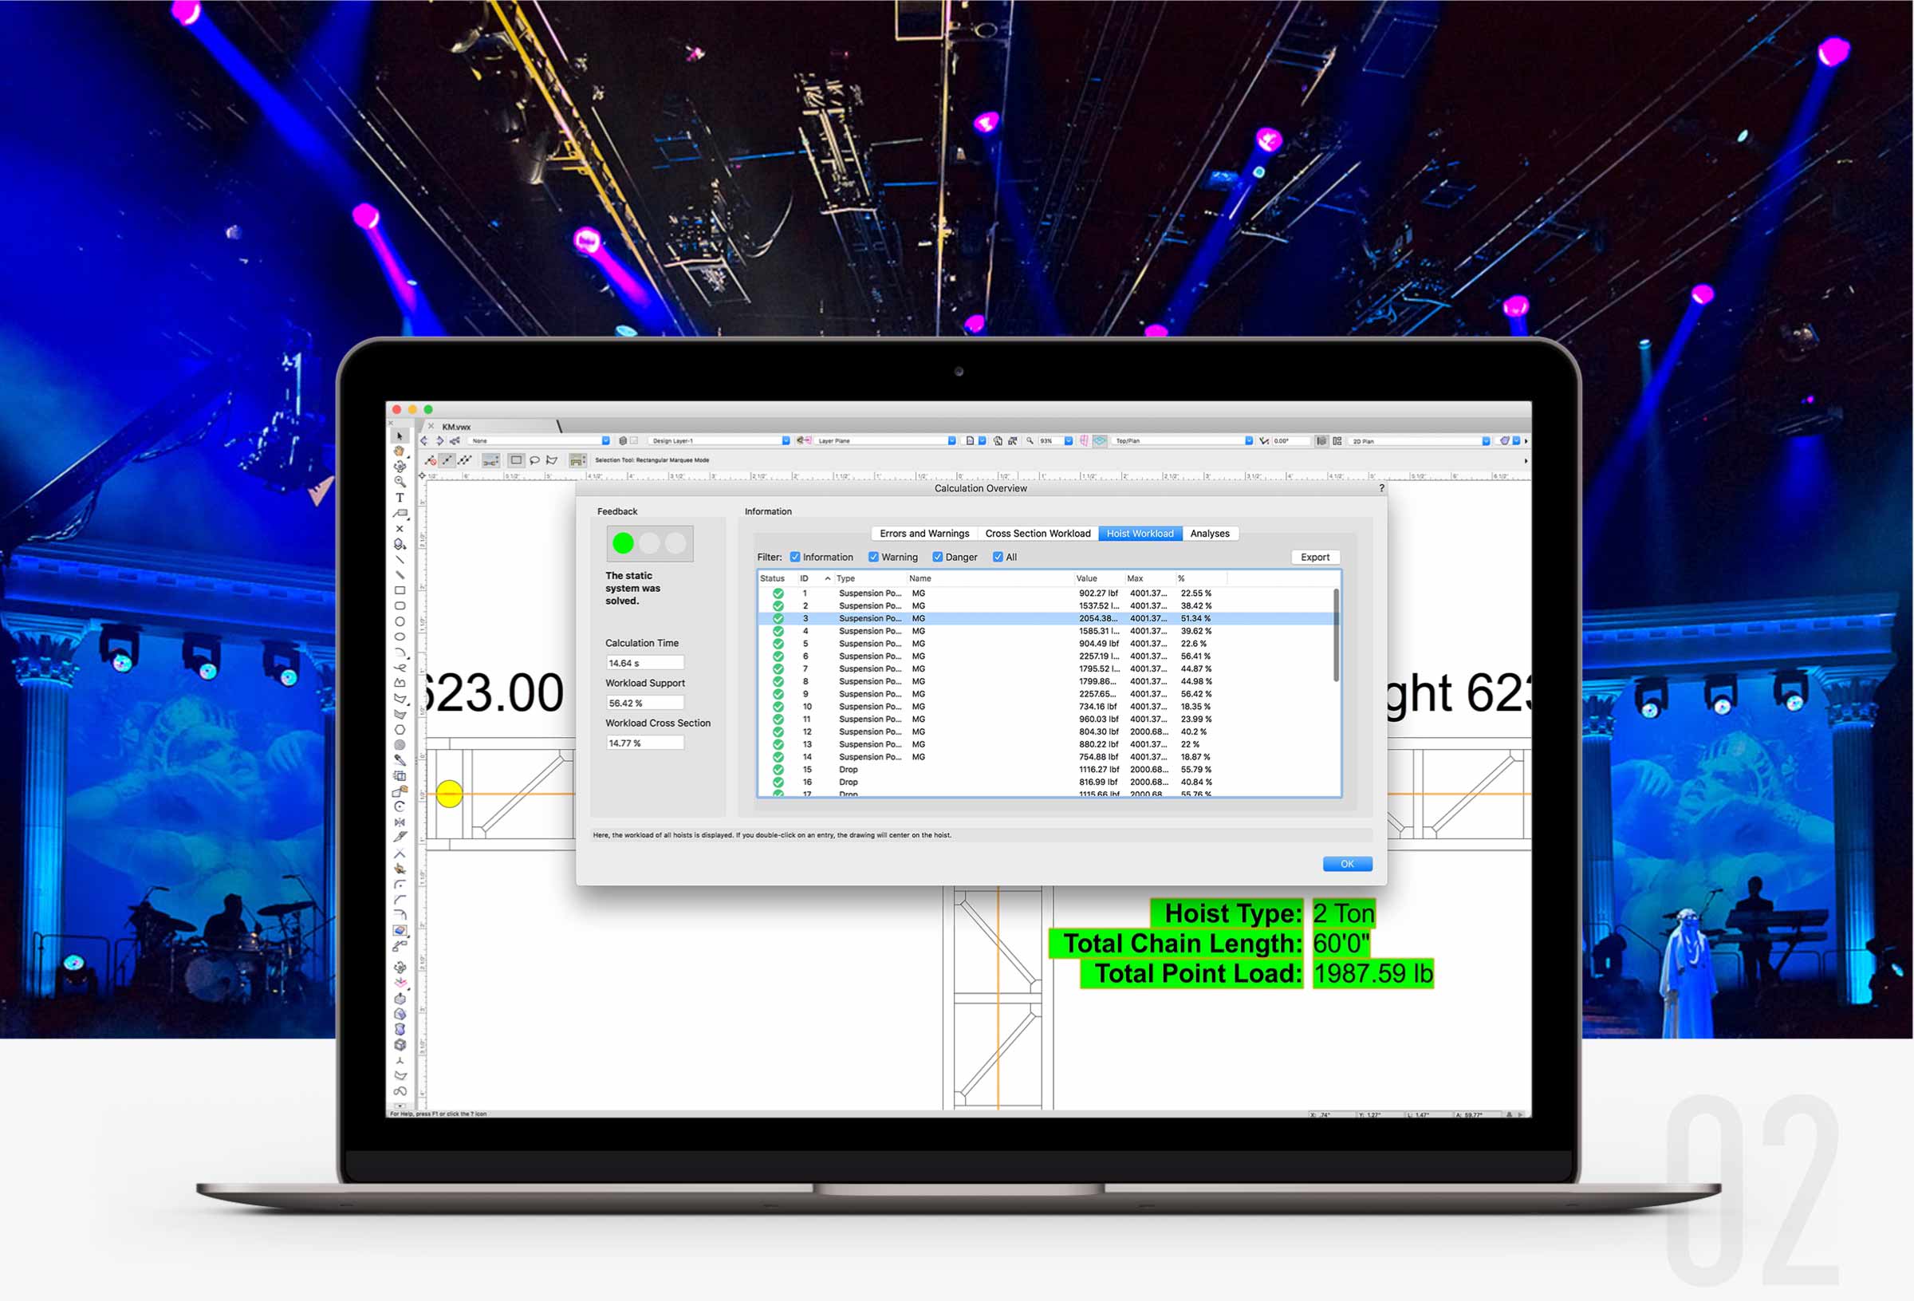Select the Line tool in the toolbox
The width and height of the screenshot is (1914, 1301).
coord(400,560)
